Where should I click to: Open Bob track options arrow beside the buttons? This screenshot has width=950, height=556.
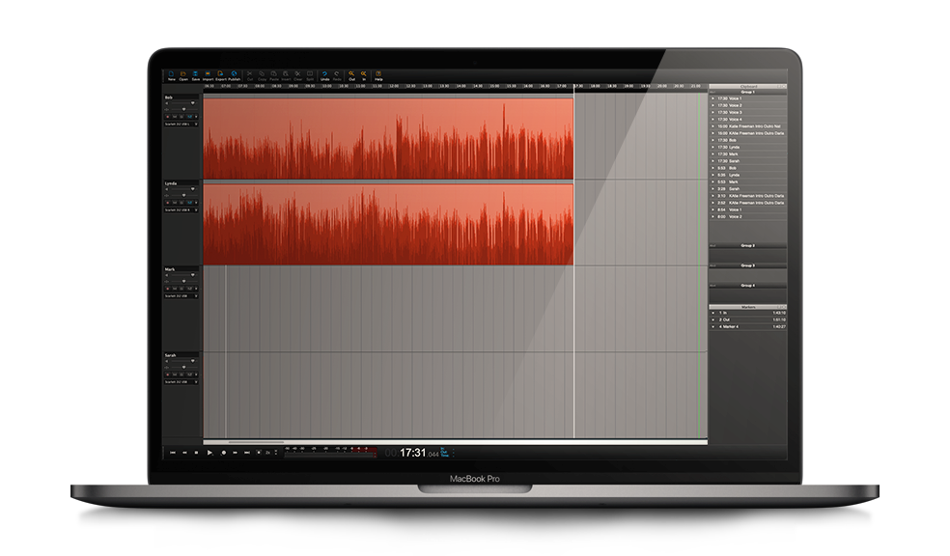[x=196, y=117]
